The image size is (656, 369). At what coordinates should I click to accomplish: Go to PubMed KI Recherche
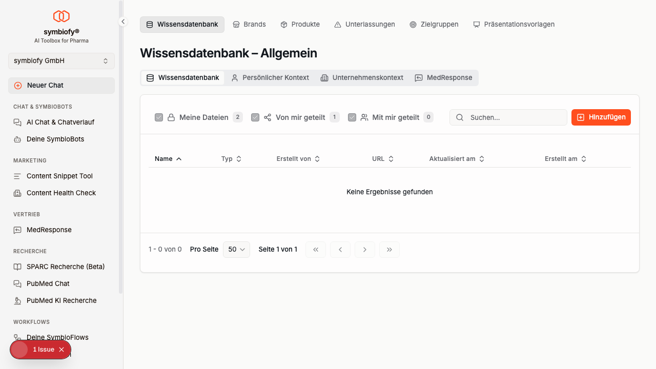[x=61, y=301]
